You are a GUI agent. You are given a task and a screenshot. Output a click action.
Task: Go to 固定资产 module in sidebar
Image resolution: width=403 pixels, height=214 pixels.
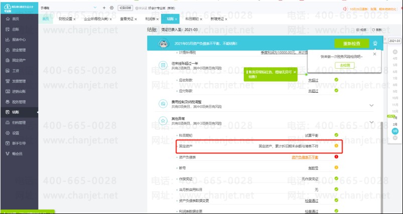(x=19, y=60)
